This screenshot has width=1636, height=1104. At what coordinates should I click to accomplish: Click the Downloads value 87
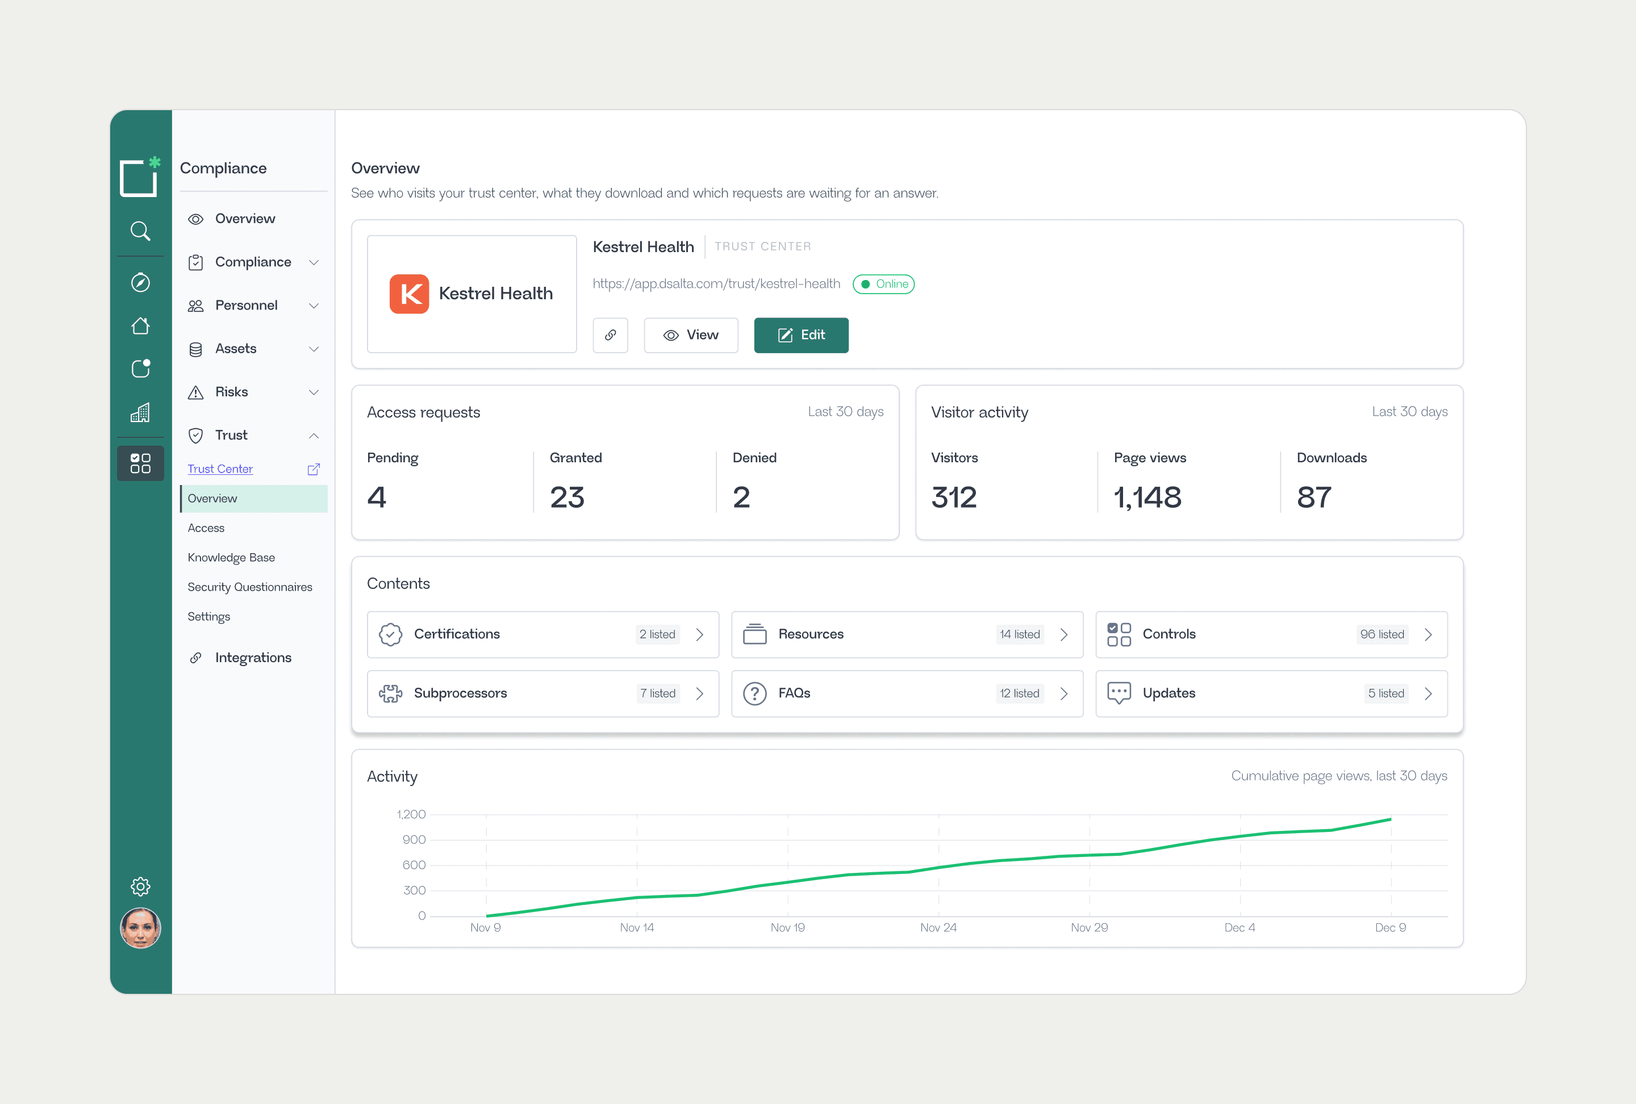pos(1313,497)
